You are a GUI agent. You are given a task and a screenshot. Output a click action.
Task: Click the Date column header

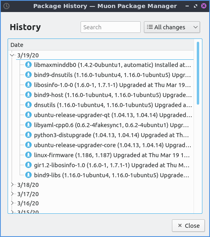(101, 45)
